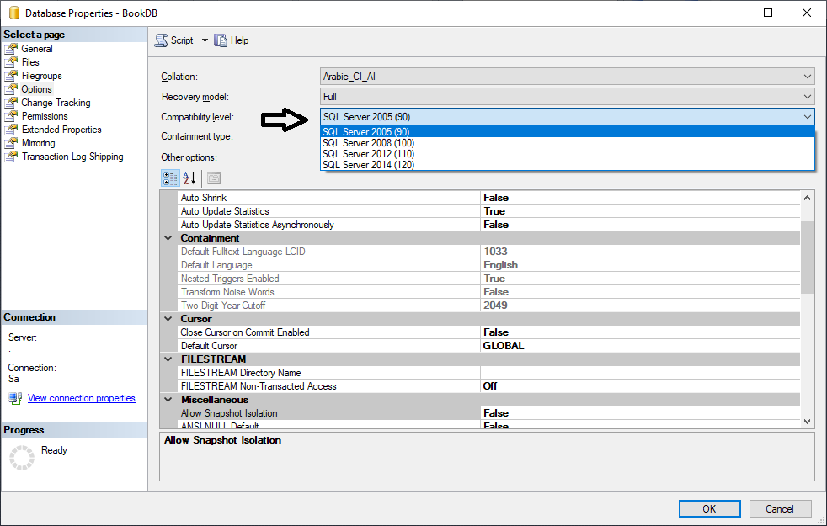Select Close Cursor on Commit Enabled row

[489, 332]
